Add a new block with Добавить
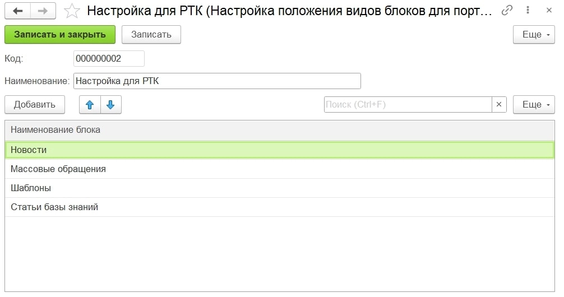The image size is (564, 297). coord(35,105)
